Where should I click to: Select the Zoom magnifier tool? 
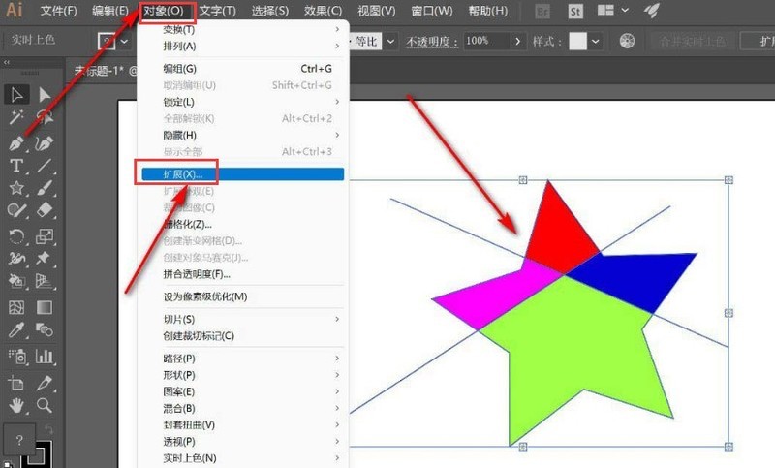45,406
